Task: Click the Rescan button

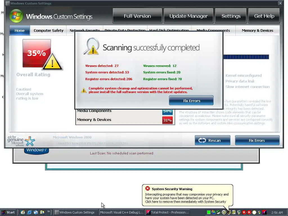Action: (213, 140)
